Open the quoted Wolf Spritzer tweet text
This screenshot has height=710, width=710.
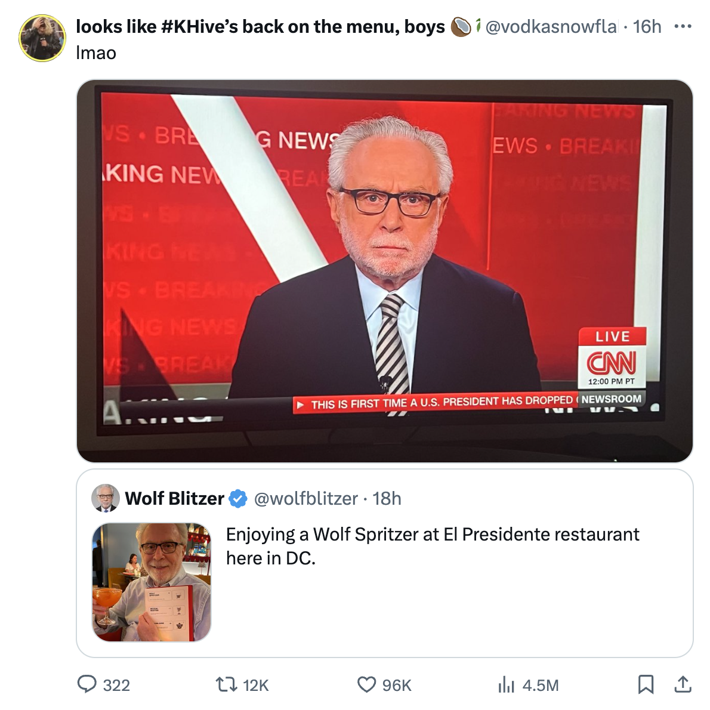click(432, 546)
